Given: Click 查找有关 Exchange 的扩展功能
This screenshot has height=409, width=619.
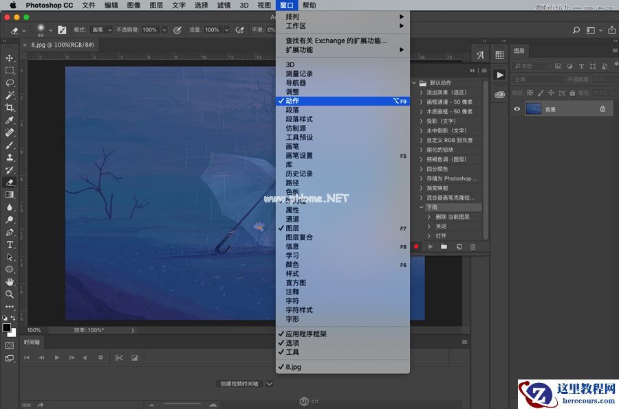Looking at the screenshot, I should coord(343,40).
